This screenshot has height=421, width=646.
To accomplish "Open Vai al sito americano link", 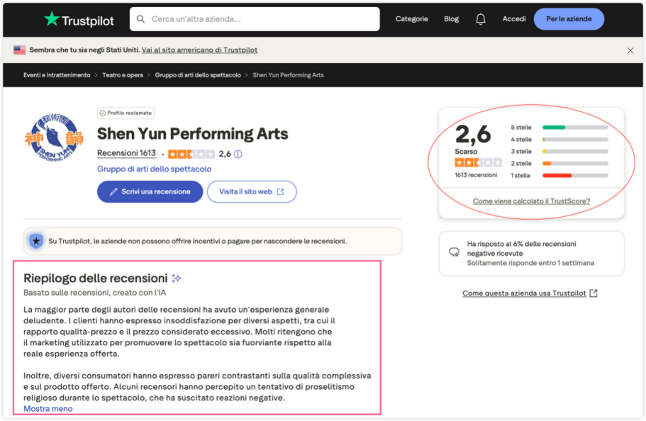I will (199, 50).
